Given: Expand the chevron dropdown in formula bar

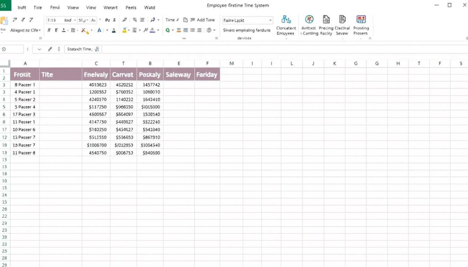Looking at the screenshot, I should pyautogui.click(x=39, y=49).
